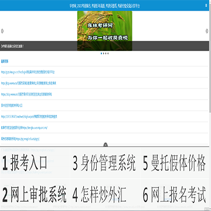The image size is (211, 211).
Task: Select the fourth carousel indicator dot
Action: [108, 53]
